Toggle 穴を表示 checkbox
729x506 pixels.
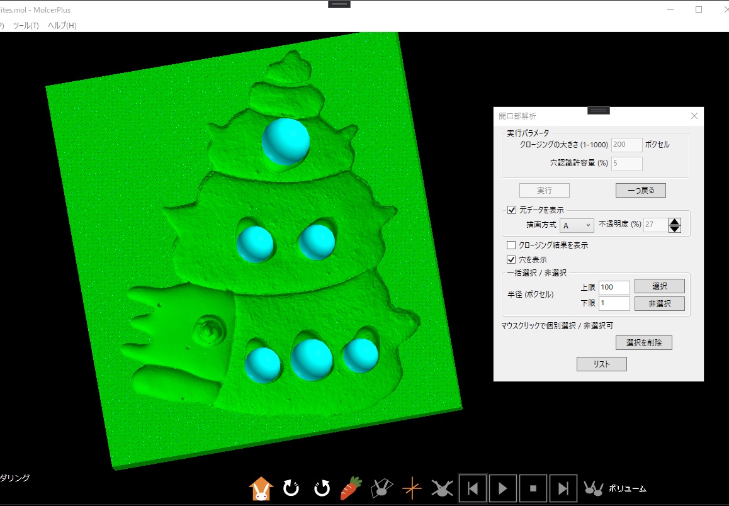click(x=511, y=259)
